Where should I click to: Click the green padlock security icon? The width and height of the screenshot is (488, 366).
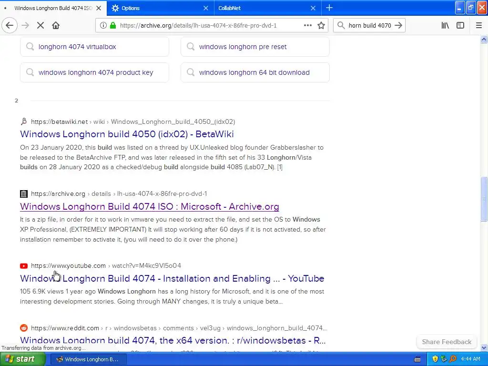point(113,25)
